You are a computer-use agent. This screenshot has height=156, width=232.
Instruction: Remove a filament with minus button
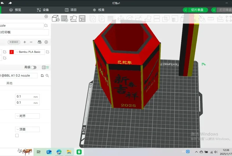click(31, 42)
